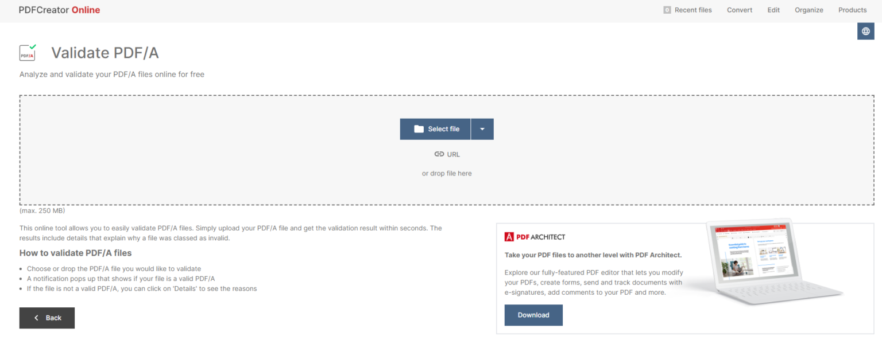882x348 pixels.
Task: Click the PDF/A validation logo icon
Action: pos(27,53)
